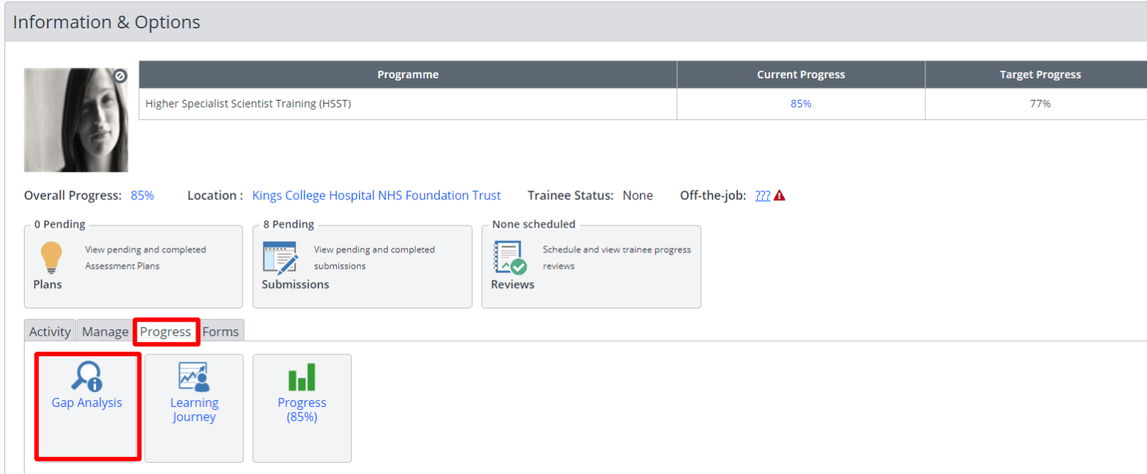This screenshot has width=1147, height=474.
Task: Click the Submissions card label
Action: click(x=295, y=284)
